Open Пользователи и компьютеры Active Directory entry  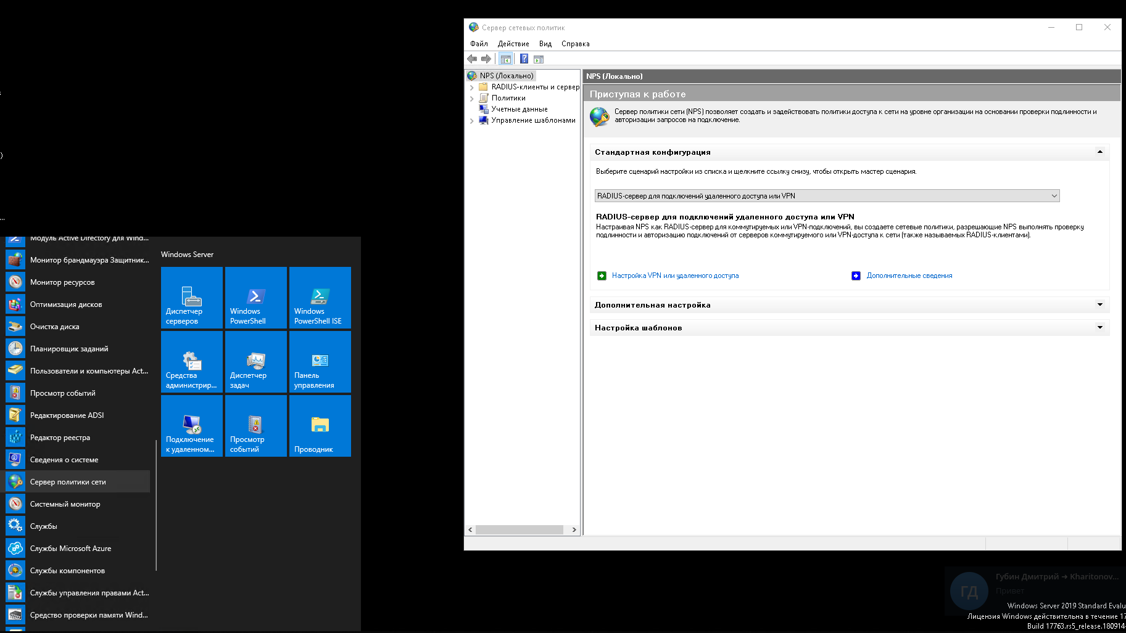[x=77, y=371]
